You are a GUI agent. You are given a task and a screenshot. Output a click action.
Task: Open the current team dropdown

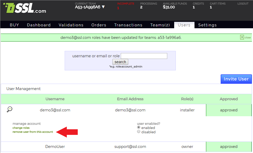pyautogui.click(x=90, y=7)
